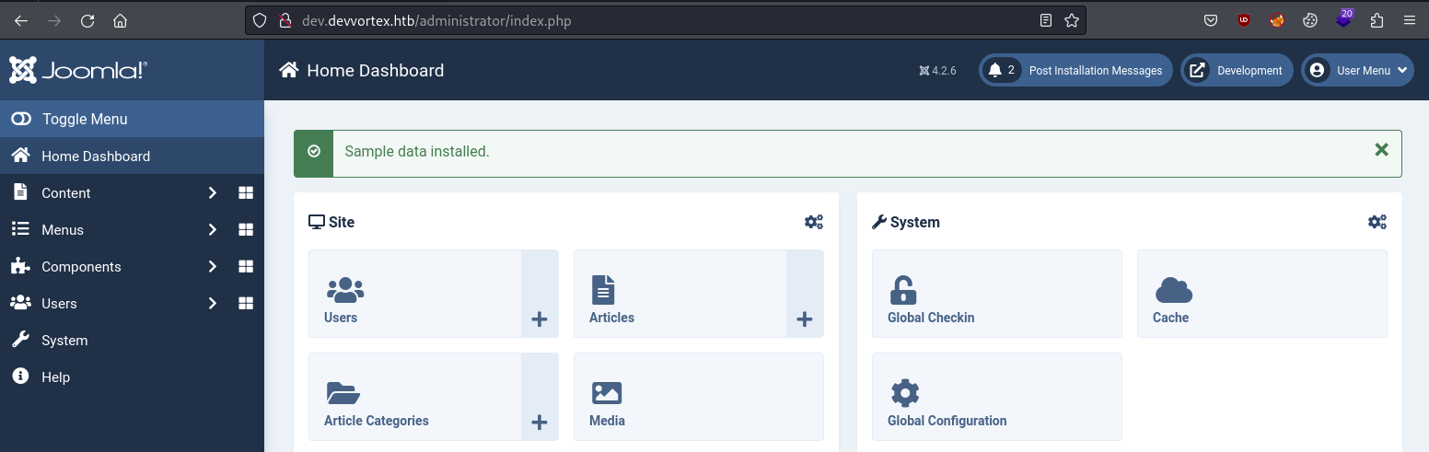Click the Development site preview button
The height and width of the screenshot is (452, 1429).
[x=1237, y=70]
